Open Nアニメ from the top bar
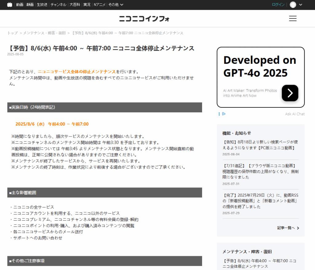 click(99, 5)
